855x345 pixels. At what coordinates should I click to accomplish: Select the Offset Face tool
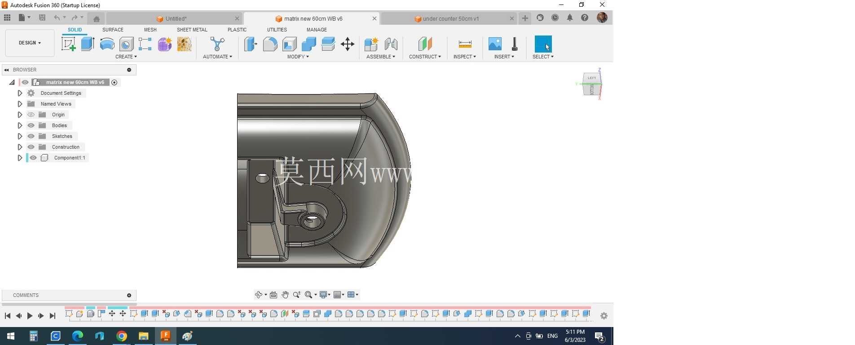[328, 44]
